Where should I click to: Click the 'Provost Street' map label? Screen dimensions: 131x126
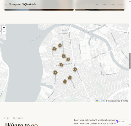80,49
